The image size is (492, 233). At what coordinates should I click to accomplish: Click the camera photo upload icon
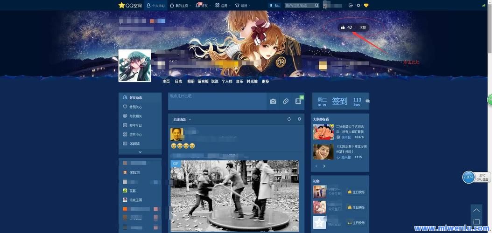273,102
